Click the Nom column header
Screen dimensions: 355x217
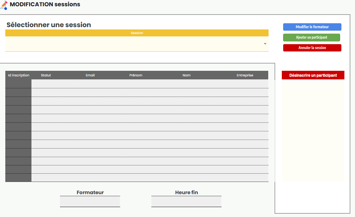pyautogui.click(x=186, y=75)
